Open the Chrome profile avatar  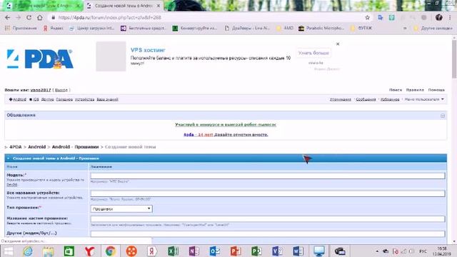(x=439, y=17)
